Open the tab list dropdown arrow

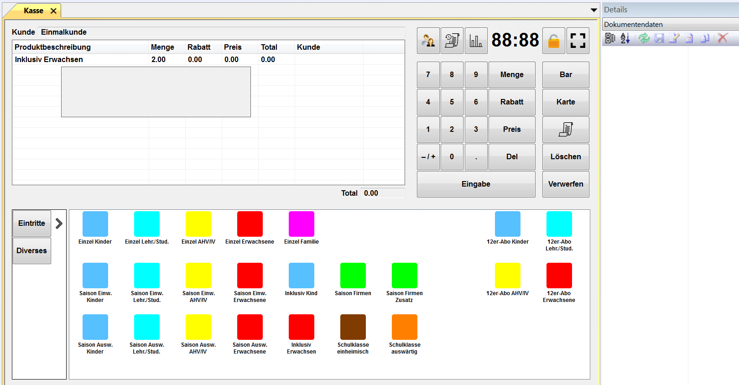[x=593, y=10]
